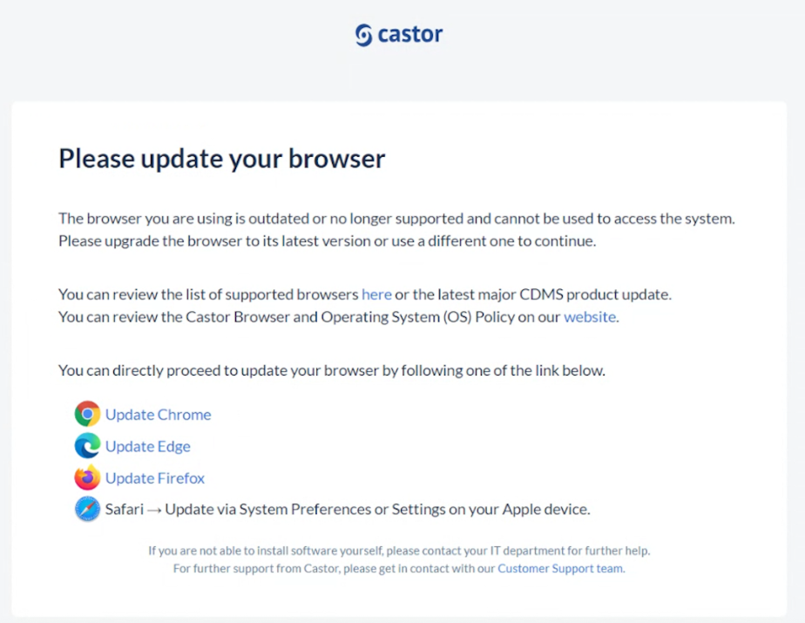Click the arrow after the Safari label

(x=154, y=510)
